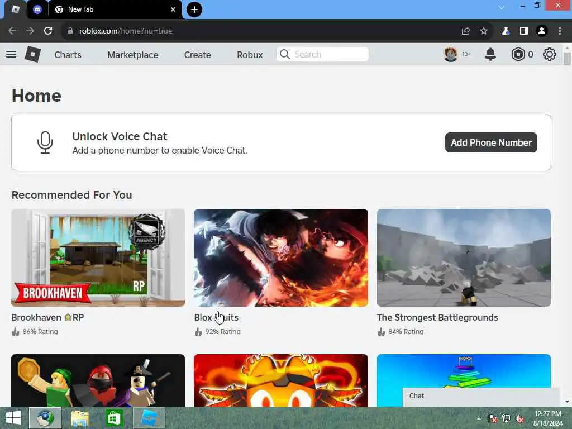
Task: Open the Windows Start button
Action: coord(13,418)
